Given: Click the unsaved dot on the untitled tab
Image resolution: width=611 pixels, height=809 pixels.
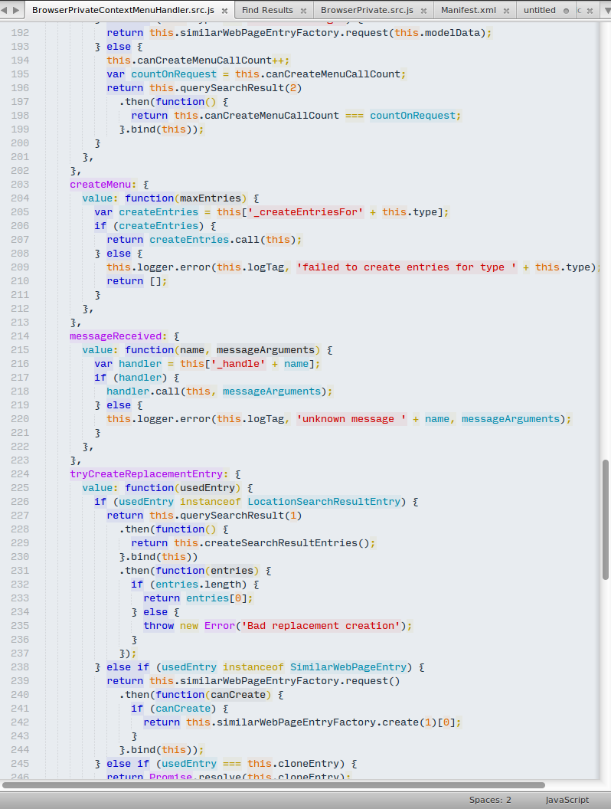Looking at the screenshot, I should pyautogui.click(x=566, y=11).
